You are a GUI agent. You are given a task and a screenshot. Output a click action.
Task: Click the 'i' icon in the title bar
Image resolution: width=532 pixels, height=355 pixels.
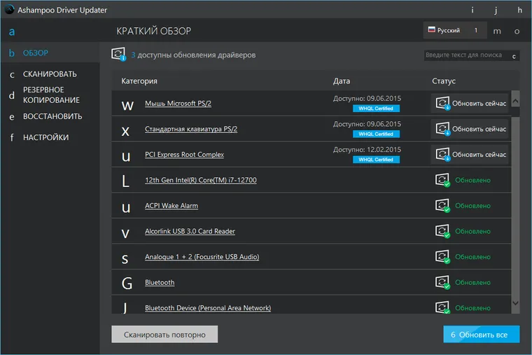[x=472, y=11]
